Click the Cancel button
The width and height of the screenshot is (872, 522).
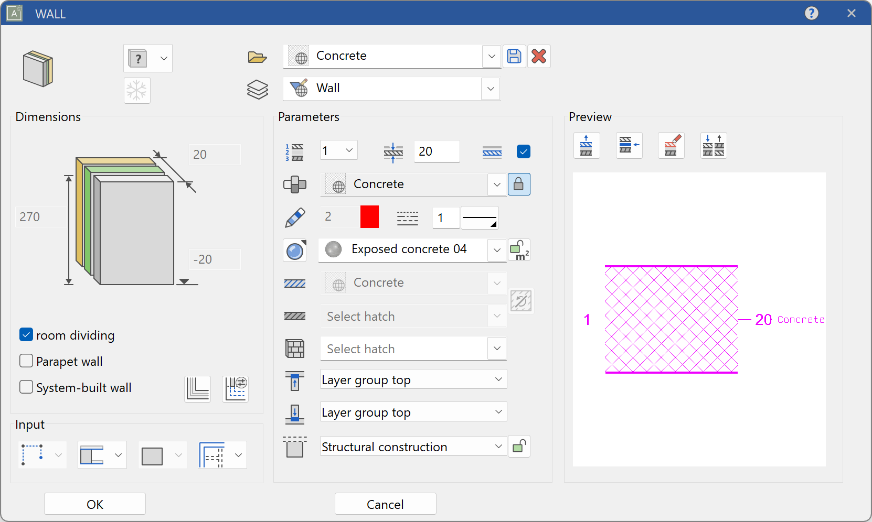385,504
